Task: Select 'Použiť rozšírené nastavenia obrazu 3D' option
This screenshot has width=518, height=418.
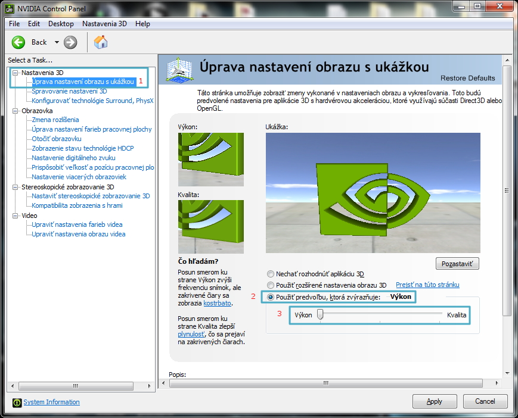Action: pos(271,285)
